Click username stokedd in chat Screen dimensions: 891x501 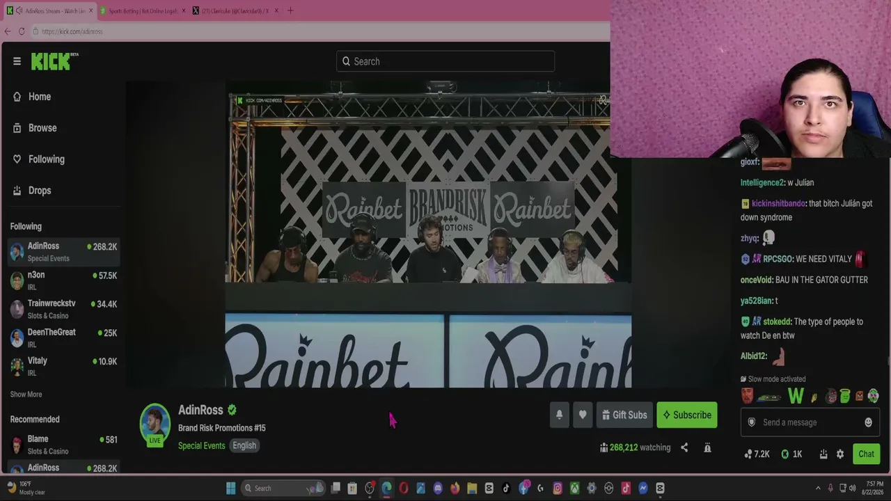coord(777,321)
